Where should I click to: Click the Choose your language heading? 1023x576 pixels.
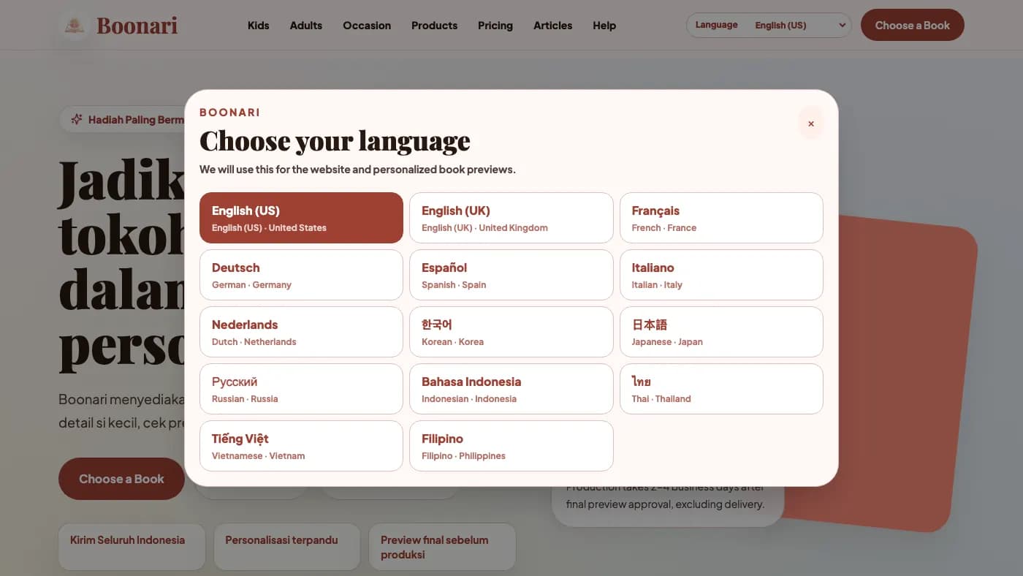click(335, 140)
